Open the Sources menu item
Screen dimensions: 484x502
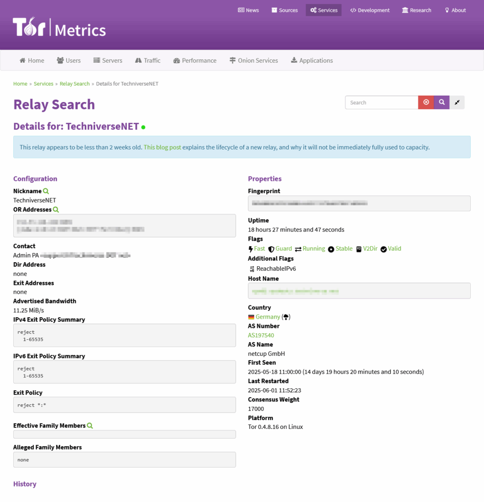[285, 10]
